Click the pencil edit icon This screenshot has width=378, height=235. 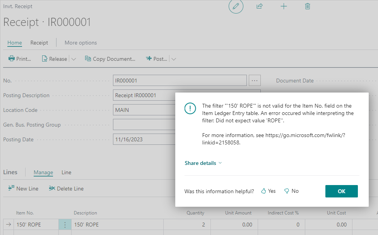coord(236,6)
